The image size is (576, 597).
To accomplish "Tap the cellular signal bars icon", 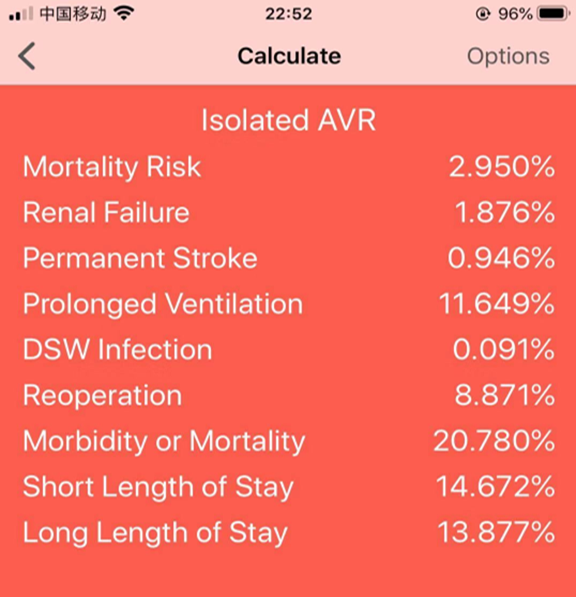I will tap(21, 14).
